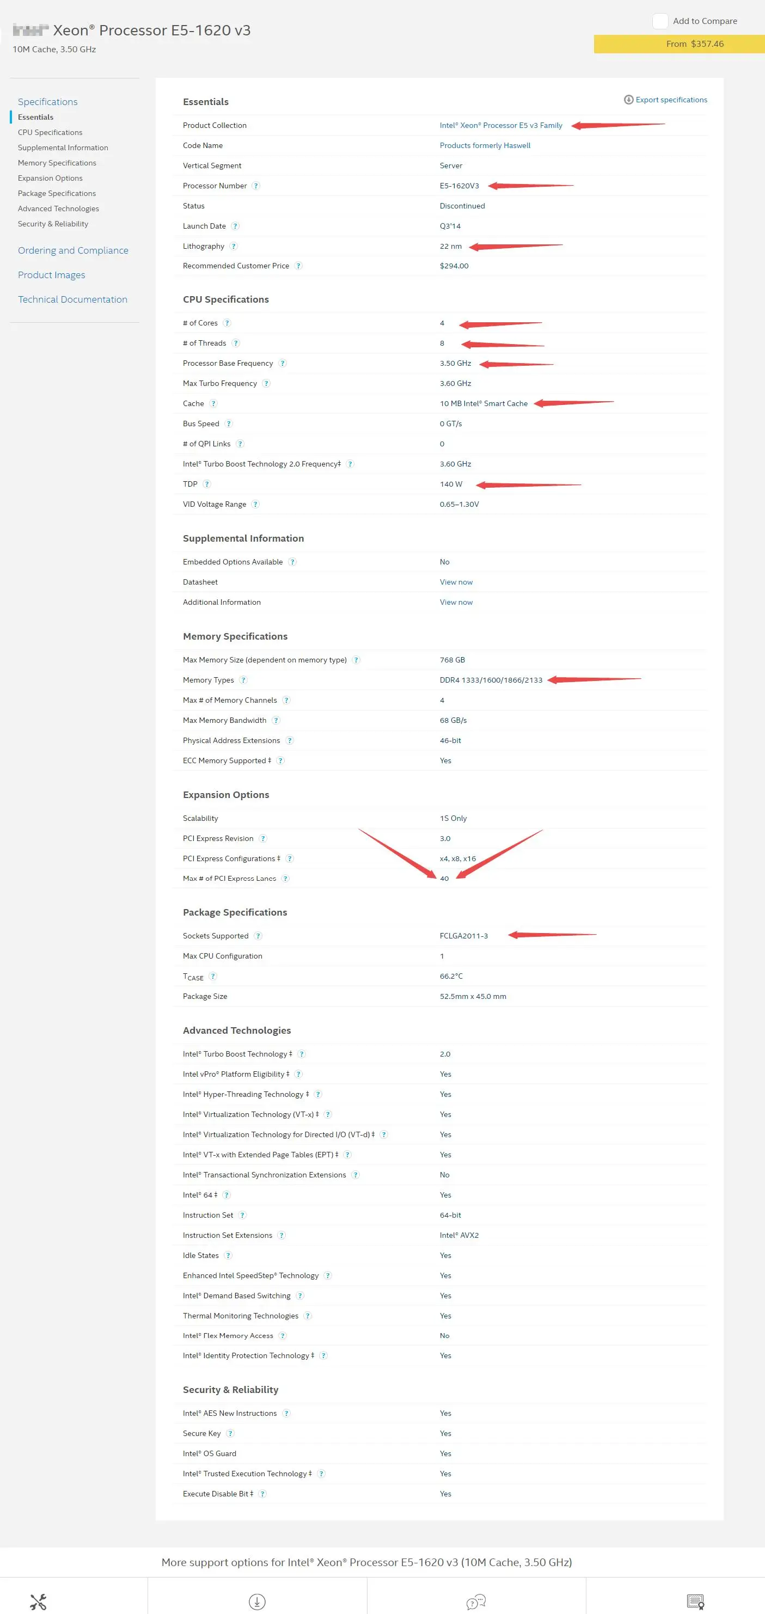
Task: Open help icon beside Memory Types
Action: 244,680
